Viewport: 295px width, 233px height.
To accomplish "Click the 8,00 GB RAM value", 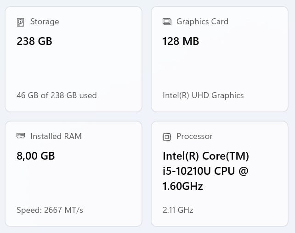I will [36, 156].
